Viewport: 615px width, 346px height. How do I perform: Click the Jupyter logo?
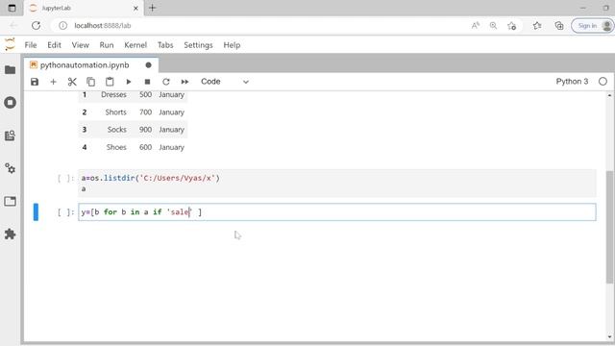pyautogui.click(x=10, y=45)
